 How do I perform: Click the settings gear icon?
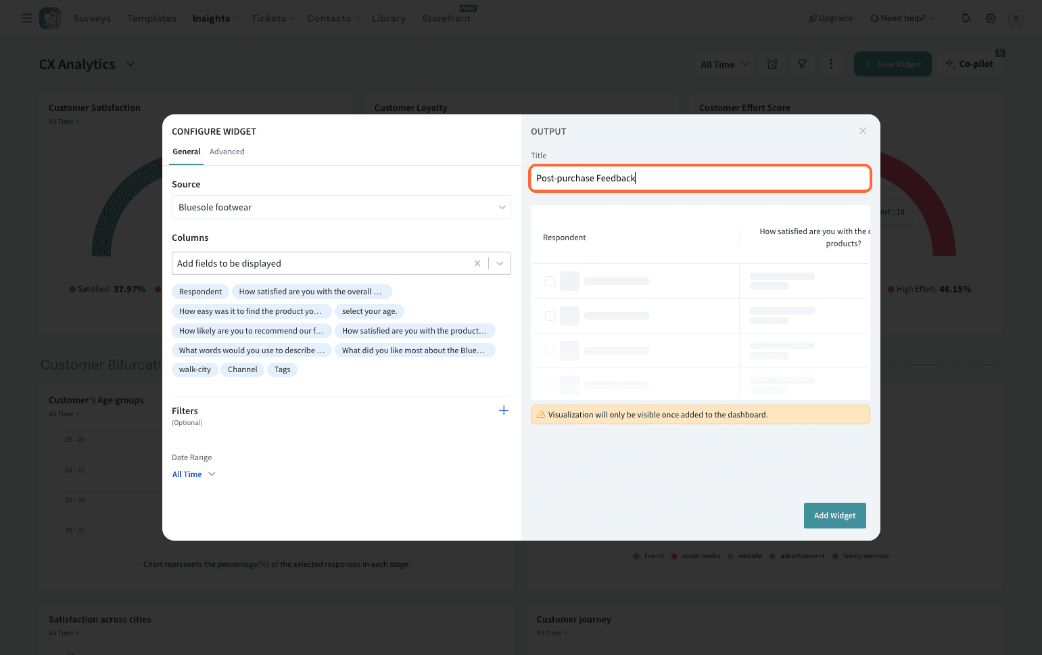click(991, 18)
